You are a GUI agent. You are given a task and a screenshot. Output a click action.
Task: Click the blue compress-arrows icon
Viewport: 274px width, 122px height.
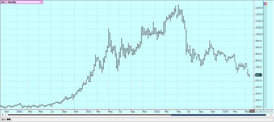[264, 111]
